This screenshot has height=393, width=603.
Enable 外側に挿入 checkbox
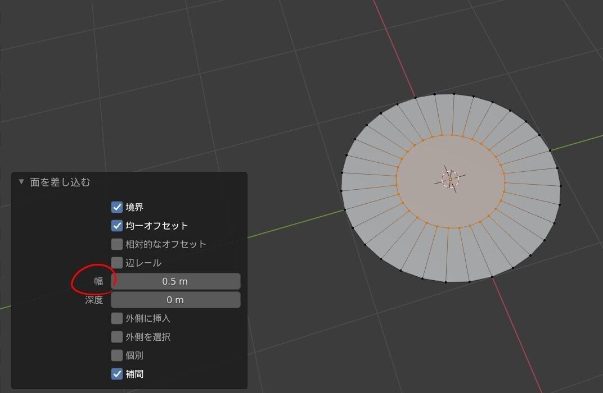[x=117, y=318]
